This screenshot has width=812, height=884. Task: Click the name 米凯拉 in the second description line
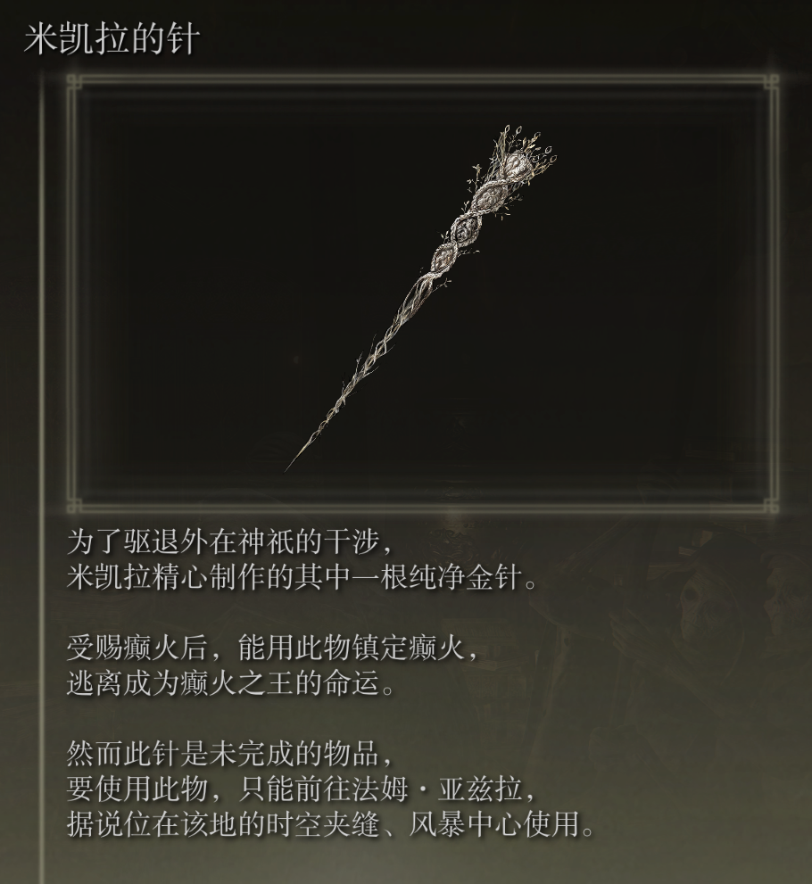point(109,578)
